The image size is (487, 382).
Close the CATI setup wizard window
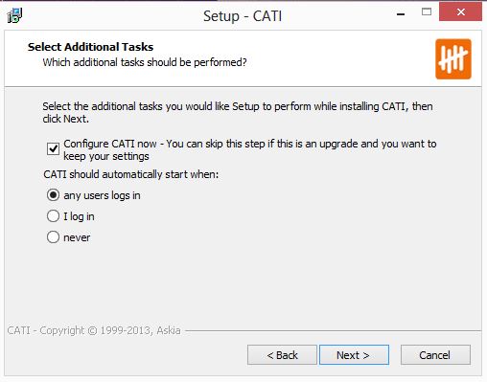pos(460,12)
